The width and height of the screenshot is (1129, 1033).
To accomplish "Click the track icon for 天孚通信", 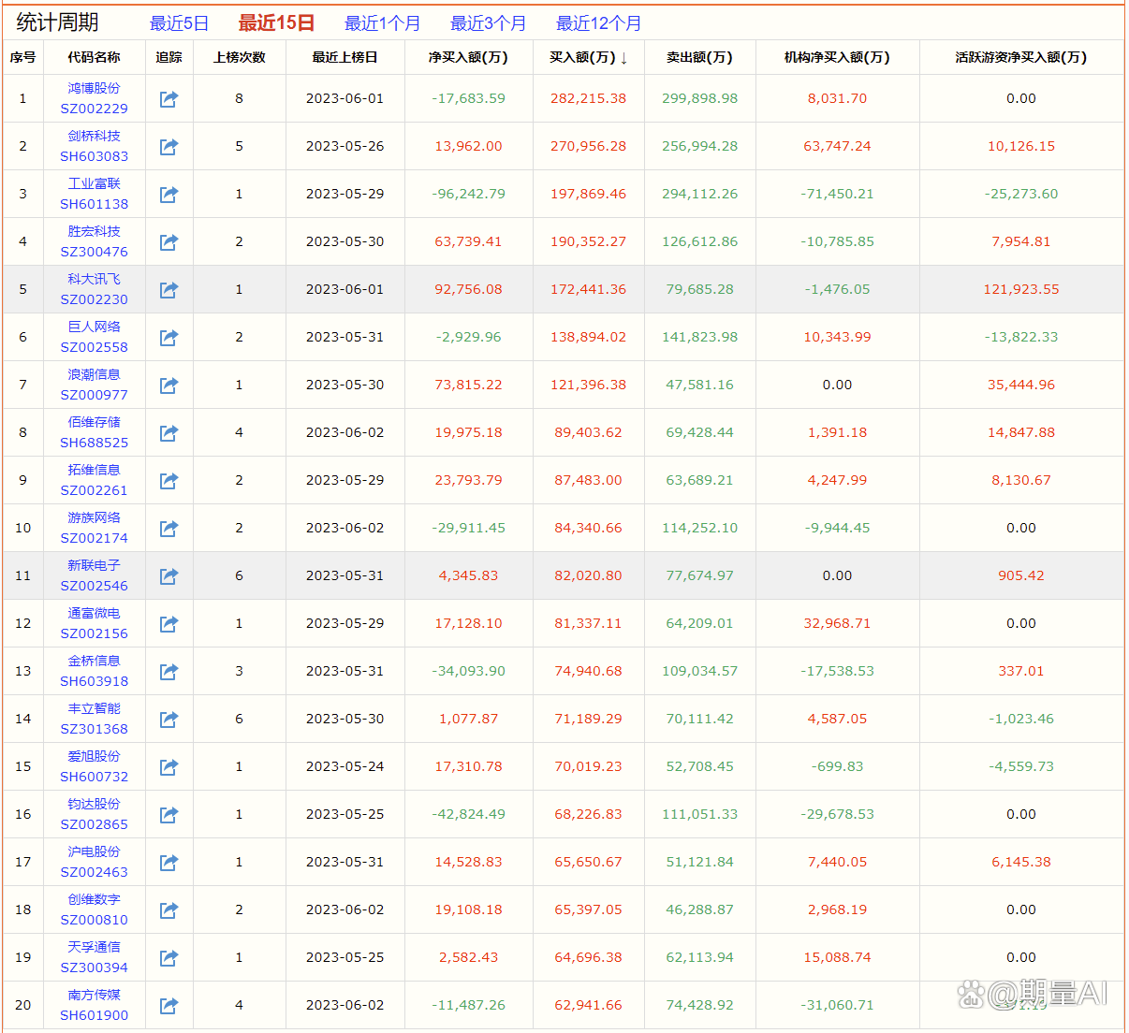I will pos(169,958).
